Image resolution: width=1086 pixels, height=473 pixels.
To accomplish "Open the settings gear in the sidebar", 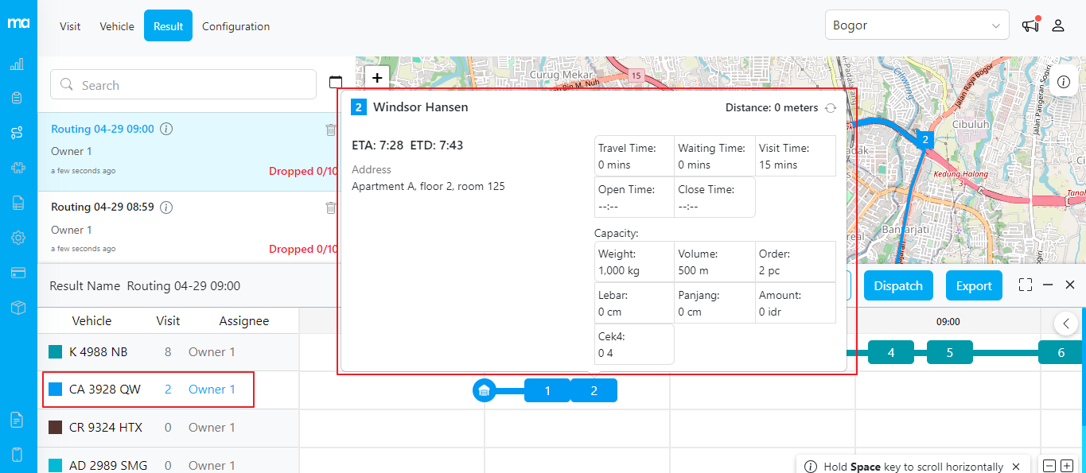I will [x=18, y=238].
